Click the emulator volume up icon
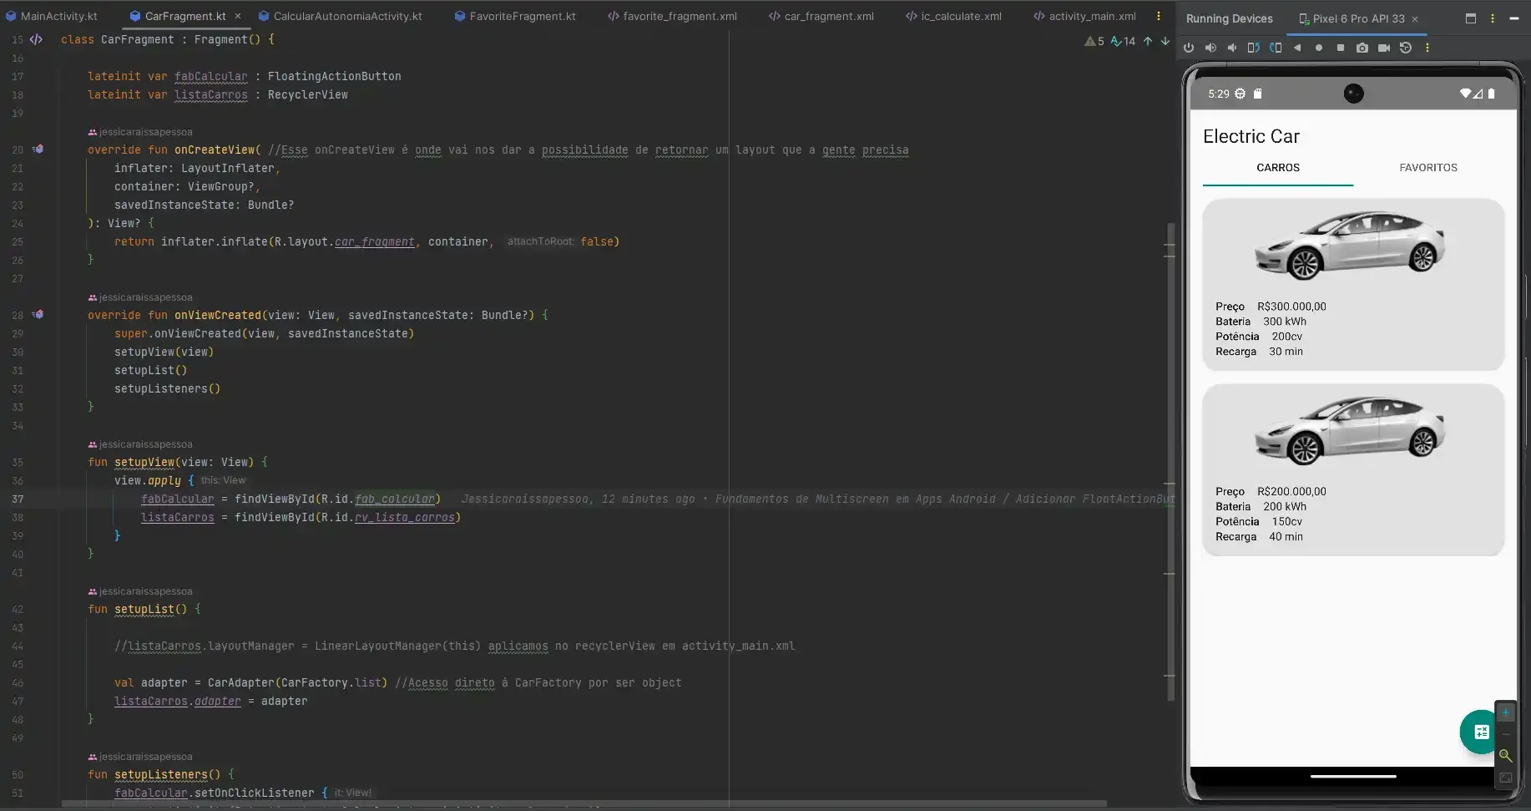The width and height of the screenshot is (1531, 811). click(1210, 48)
